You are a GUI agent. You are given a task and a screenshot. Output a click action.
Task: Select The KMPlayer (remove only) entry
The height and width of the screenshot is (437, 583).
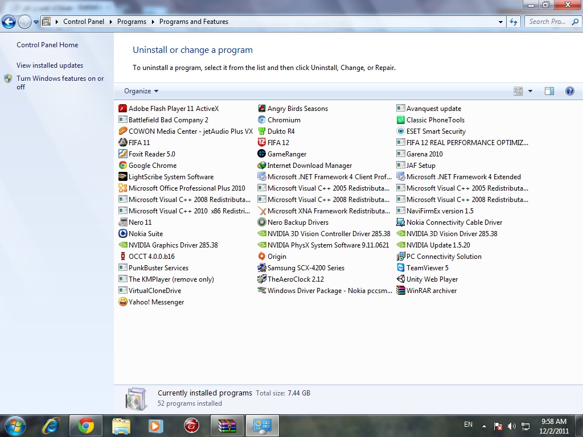point(166,279)
